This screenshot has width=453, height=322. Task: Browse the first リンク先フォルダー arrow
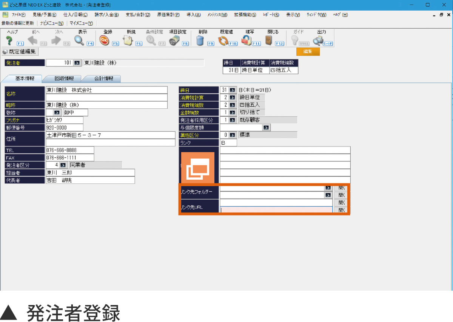point(328,188)
